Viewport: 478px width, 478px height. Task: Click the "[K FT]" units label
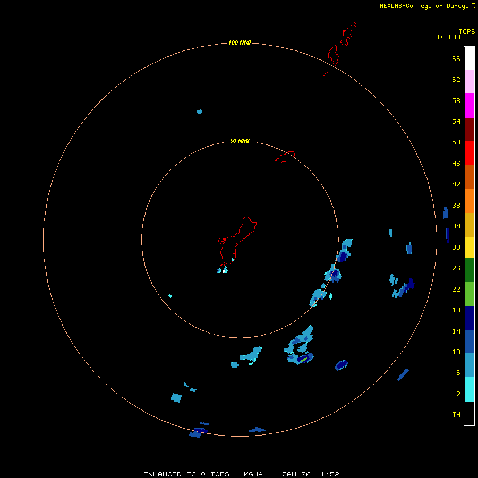pyautogui.click(x=449, y=37)
